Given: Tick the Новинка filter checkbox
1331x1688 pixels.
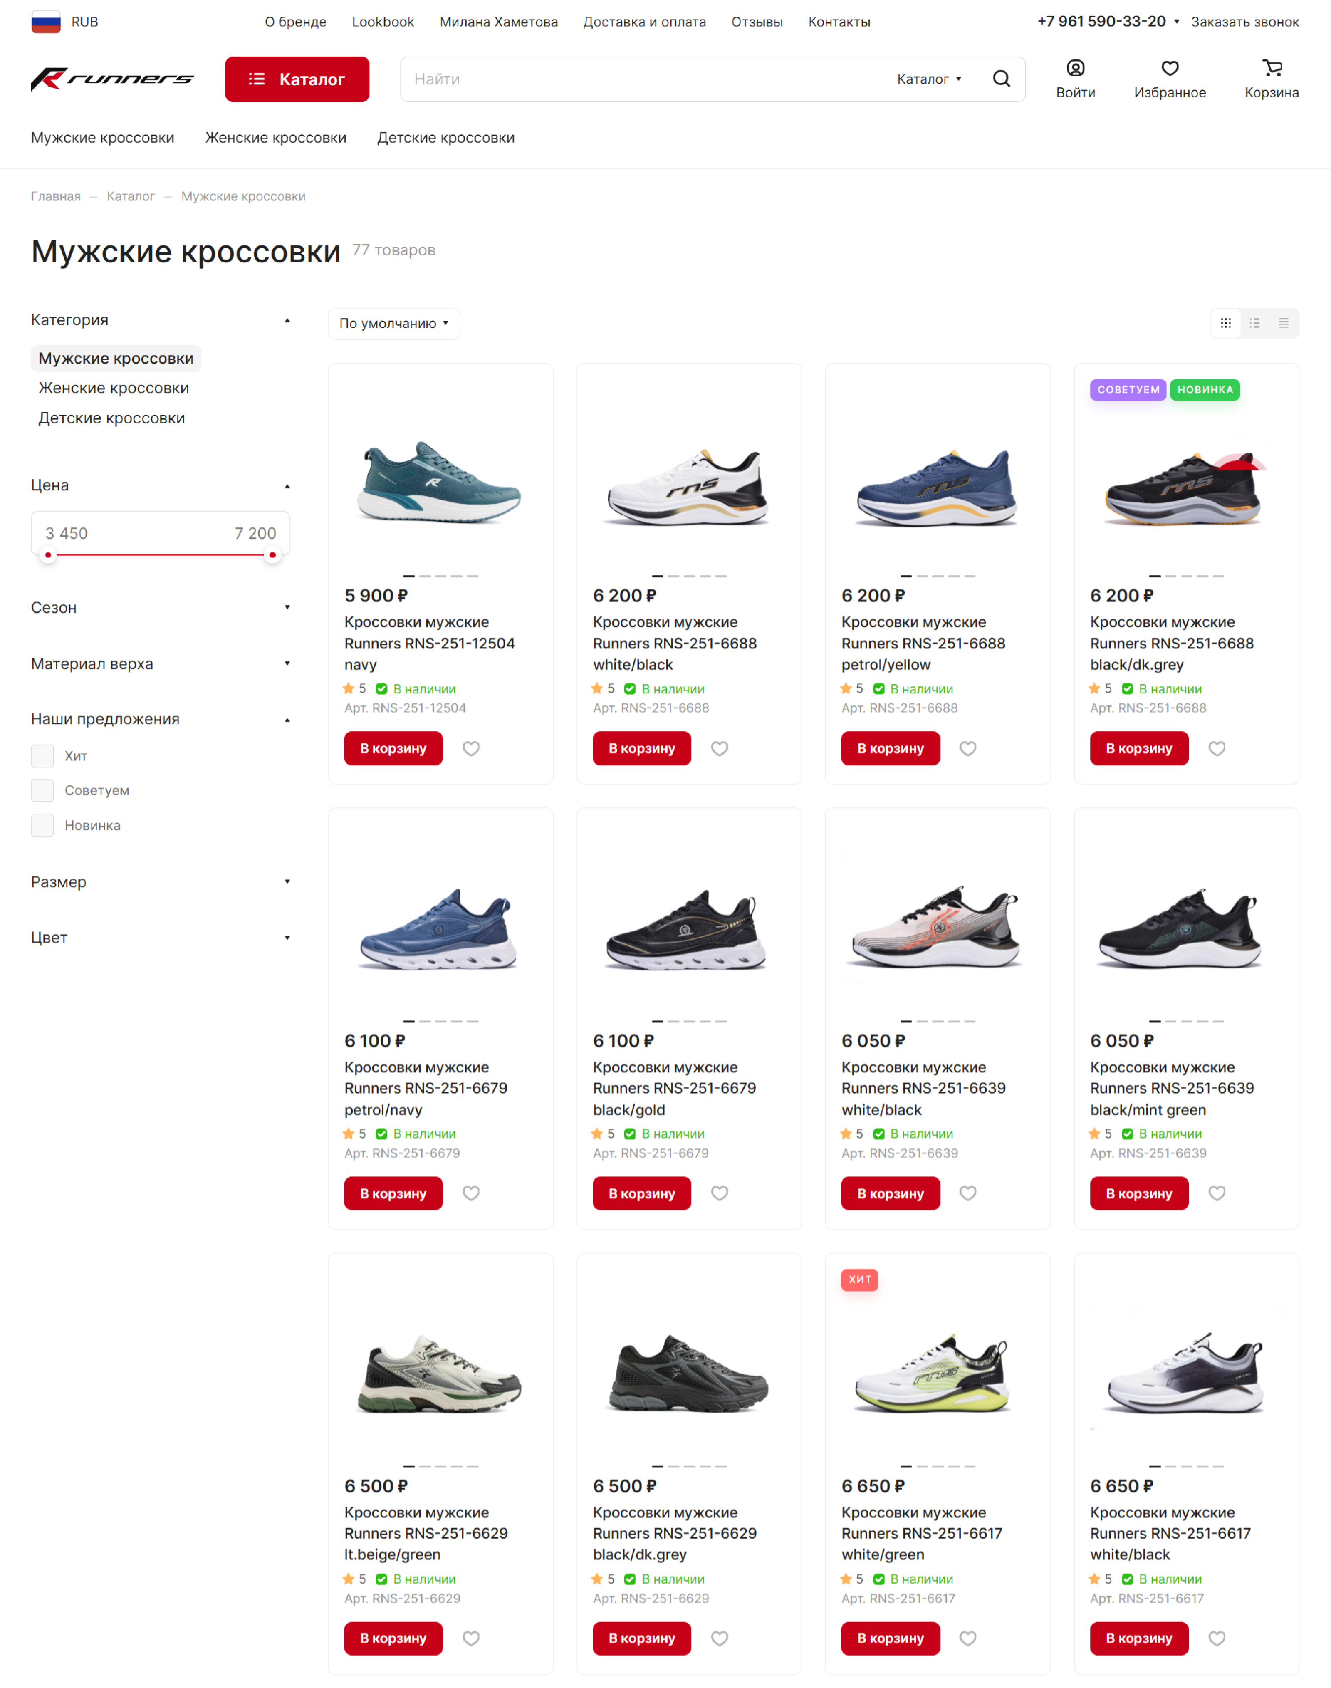Looking at the screenshot, I should [x=43, y=825].
